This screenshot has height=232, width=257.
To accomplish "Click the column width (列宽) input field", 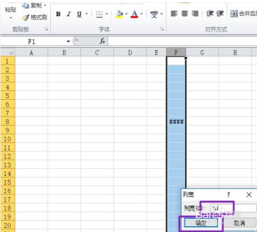I will (x=233, y=208).
